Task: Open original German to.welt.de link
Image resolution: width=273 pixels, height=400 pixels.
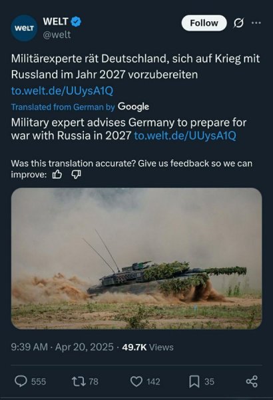Action: pyautogui.click(x=62, y=91)
